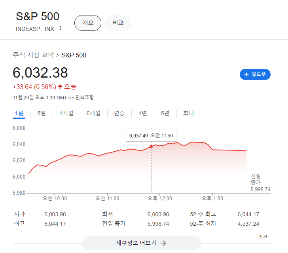Select the 비교 compare pill
Image resolution: width=288 pixels, height=253 pixels.
(x=118, y=23)
